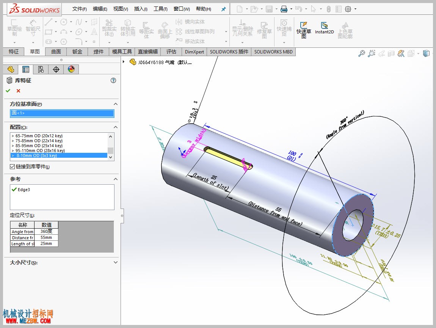Select configuration 85-95mm OD (25x14 key)
436x328 pixels.
(x=59, y=146)
